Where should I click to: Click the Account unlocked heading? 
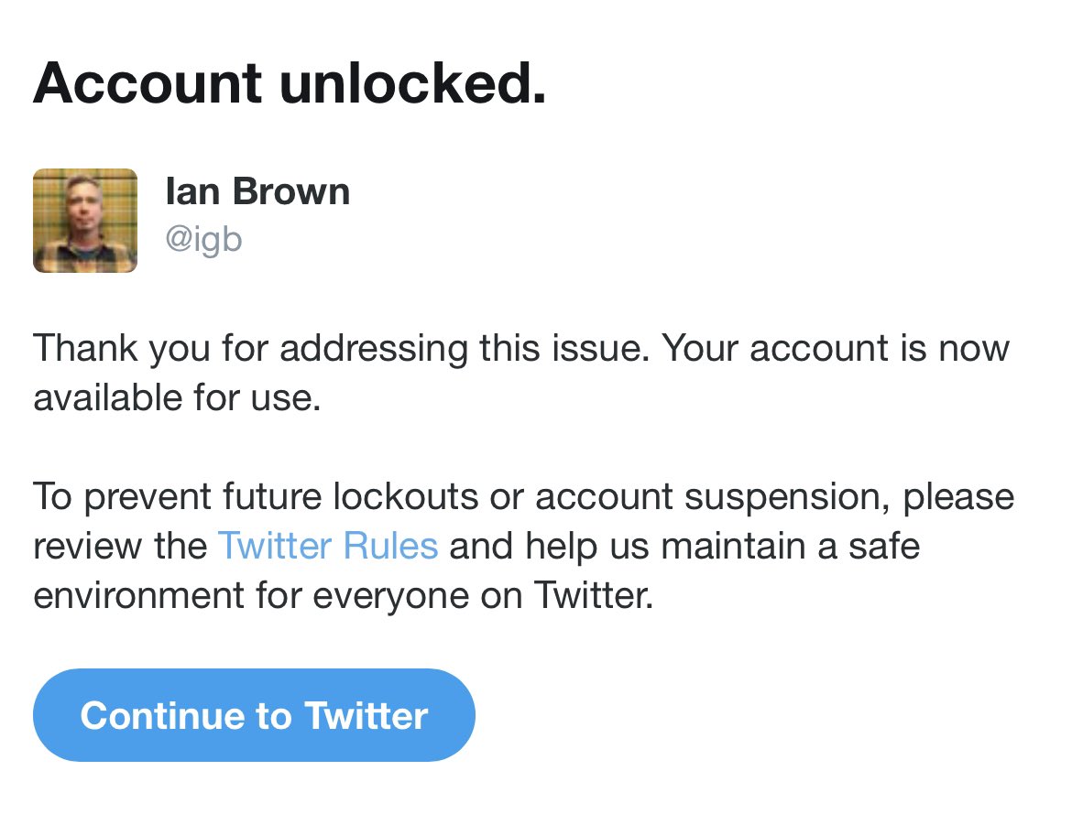pos(290,83)
